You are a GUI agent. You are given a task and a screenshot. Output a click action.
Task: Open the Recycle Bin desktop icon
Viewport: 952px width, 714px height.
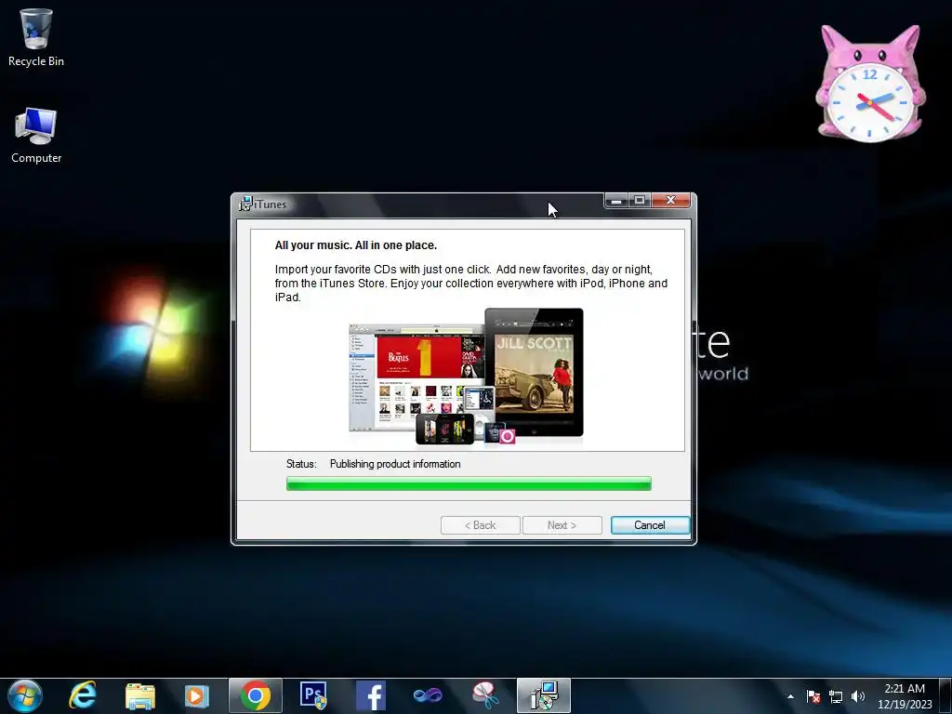36,37
